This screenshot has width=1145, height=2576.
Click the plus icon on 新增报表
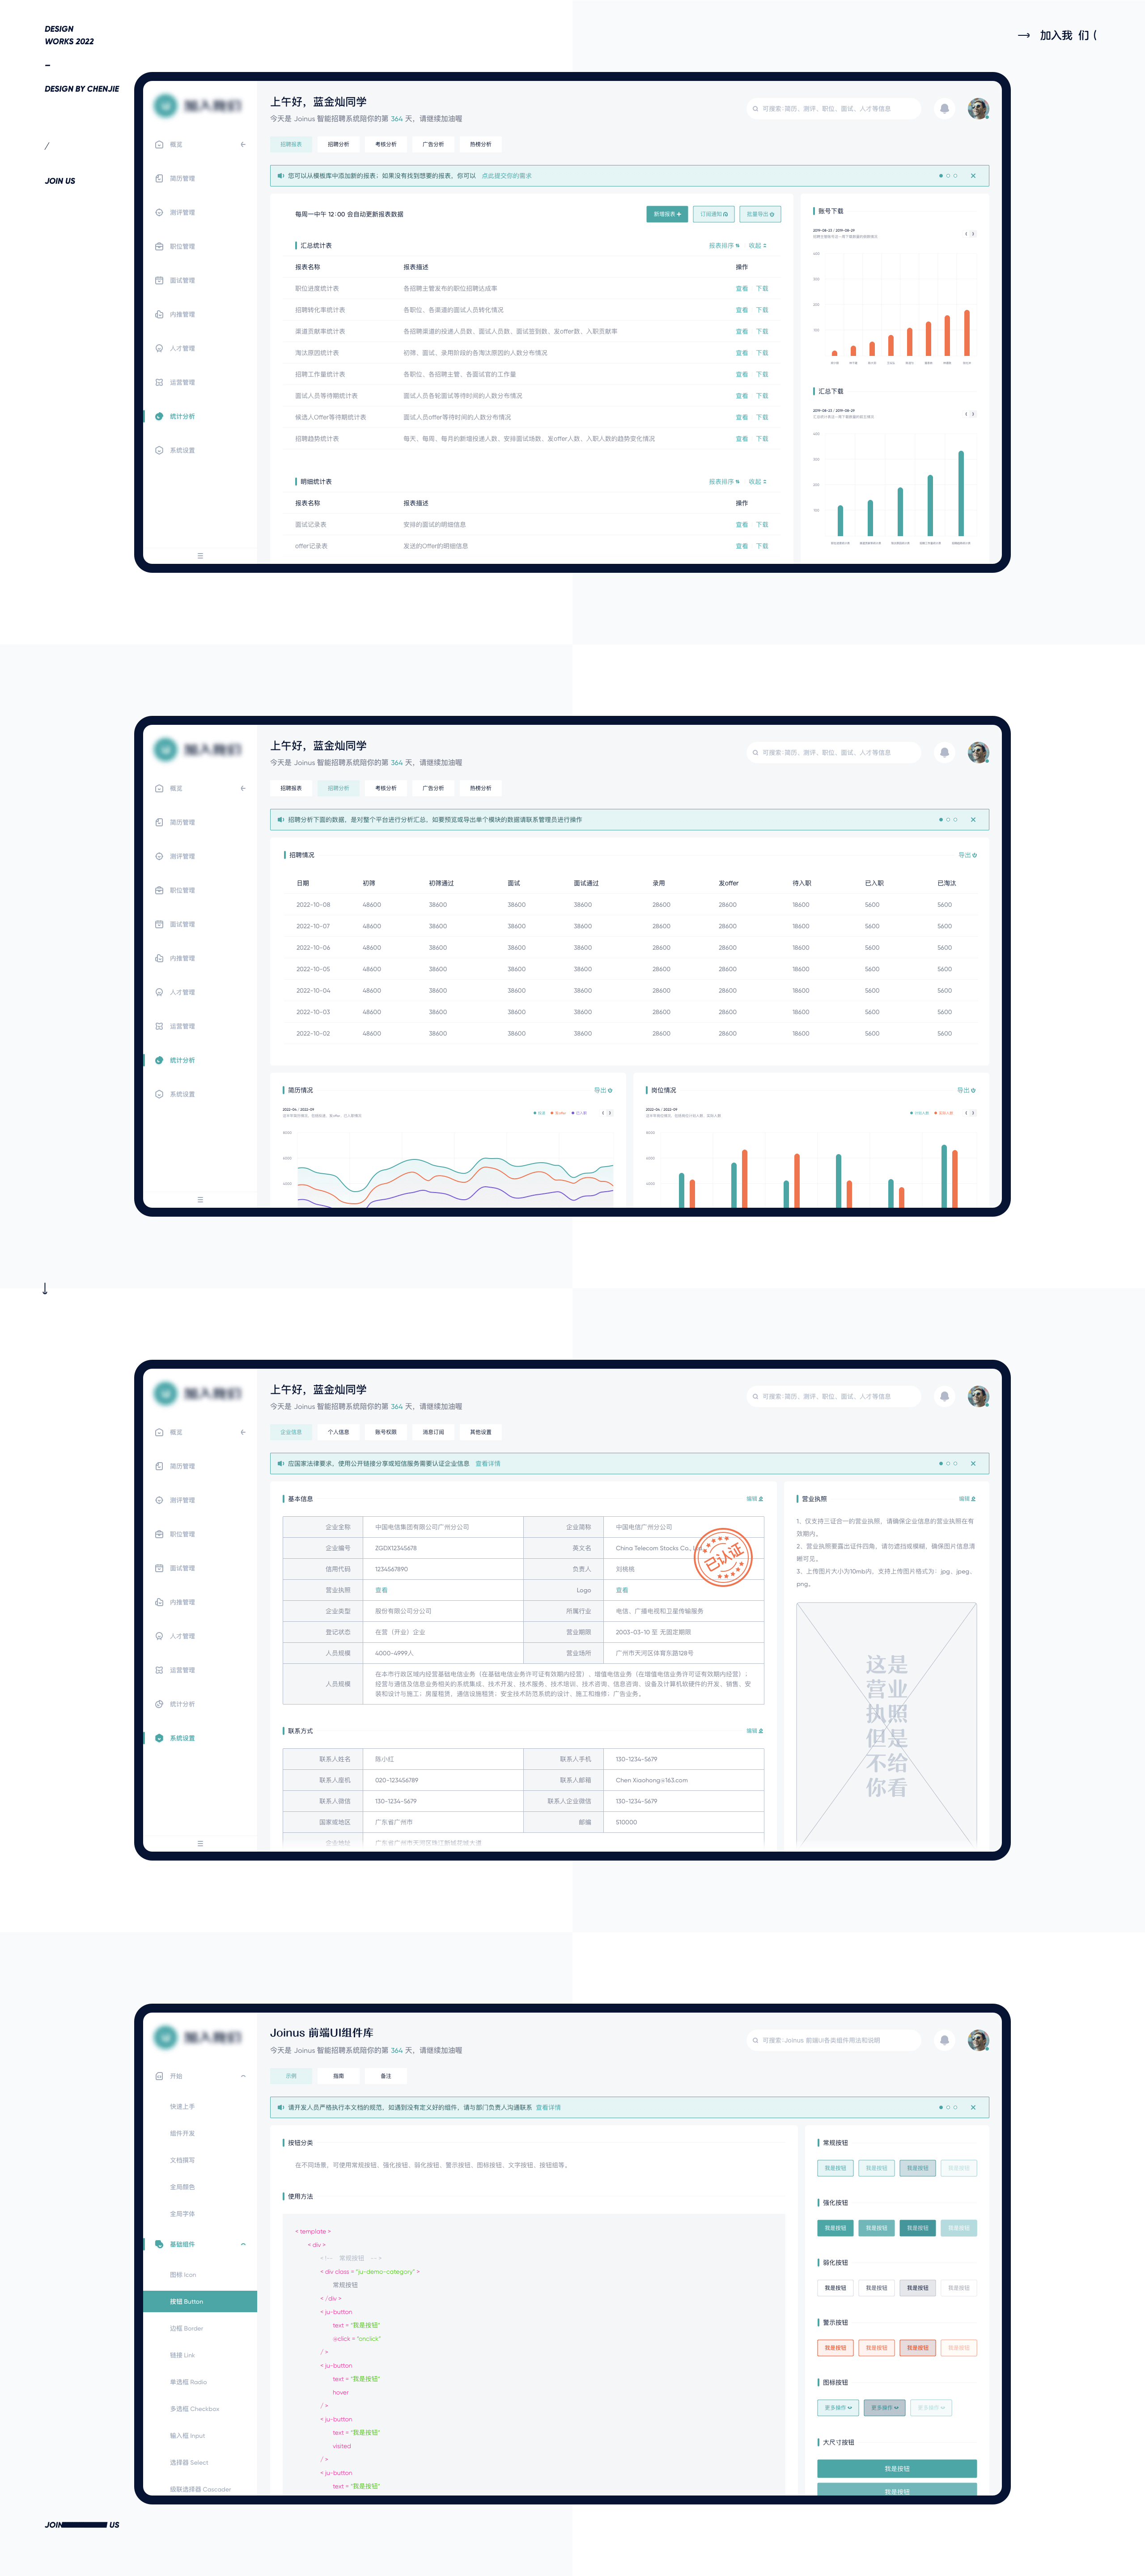[679, 214]
